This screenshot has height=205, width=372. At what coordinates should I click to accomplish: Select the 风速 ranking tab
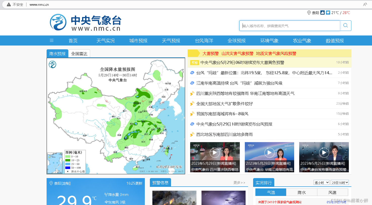pos(332,192)
